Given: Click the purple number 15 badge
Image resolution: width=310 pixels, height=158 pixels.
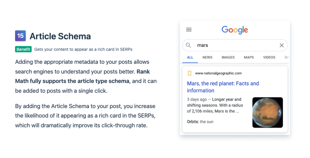Looking at the screenshot, I should (20, 36).
